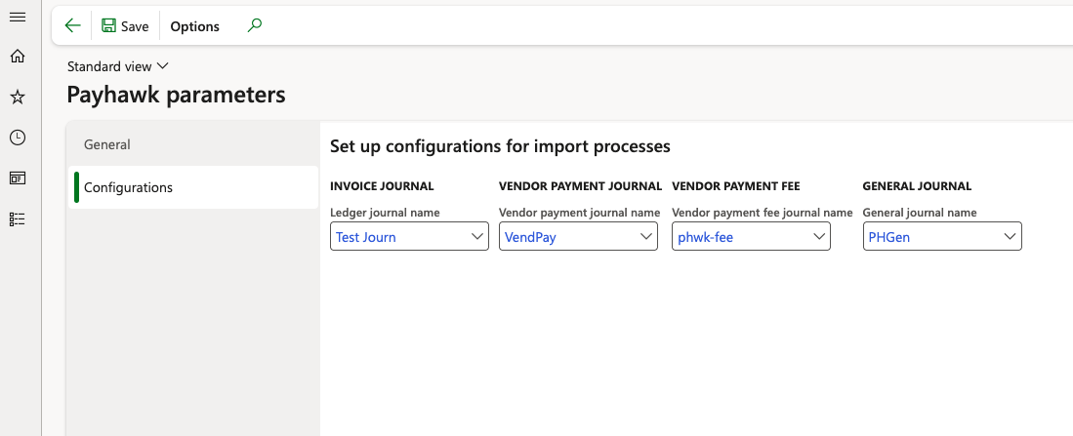Screen dimensions: 1073x436
Task: Click the VENDOR PAYMENT JOURNAL heading
Action: coord(580,186)
